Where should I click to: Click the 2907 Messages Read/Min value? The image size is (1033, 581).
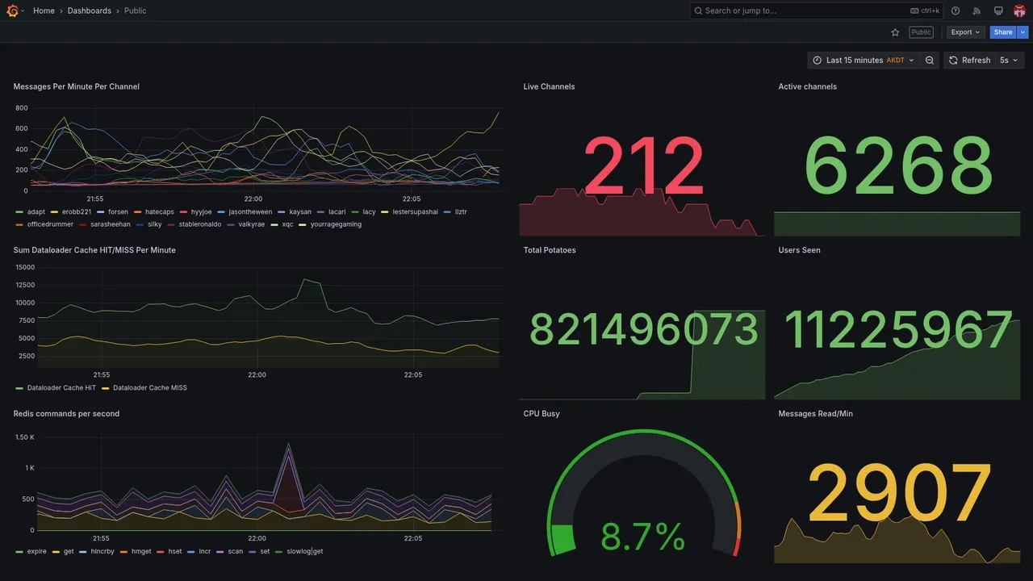[x=899, y=492]
